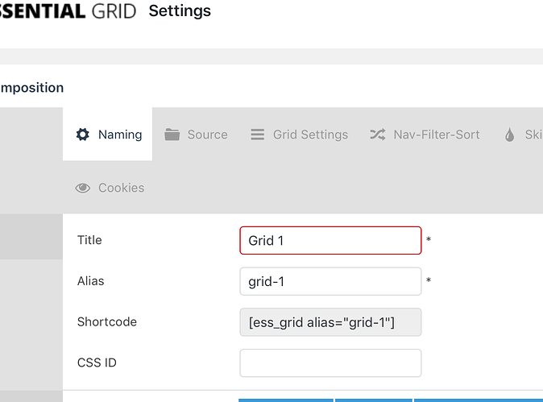Click the Essential Grid logo
Image resolution: width=543 pixels, height=402 pixels.
coord(55,11)
